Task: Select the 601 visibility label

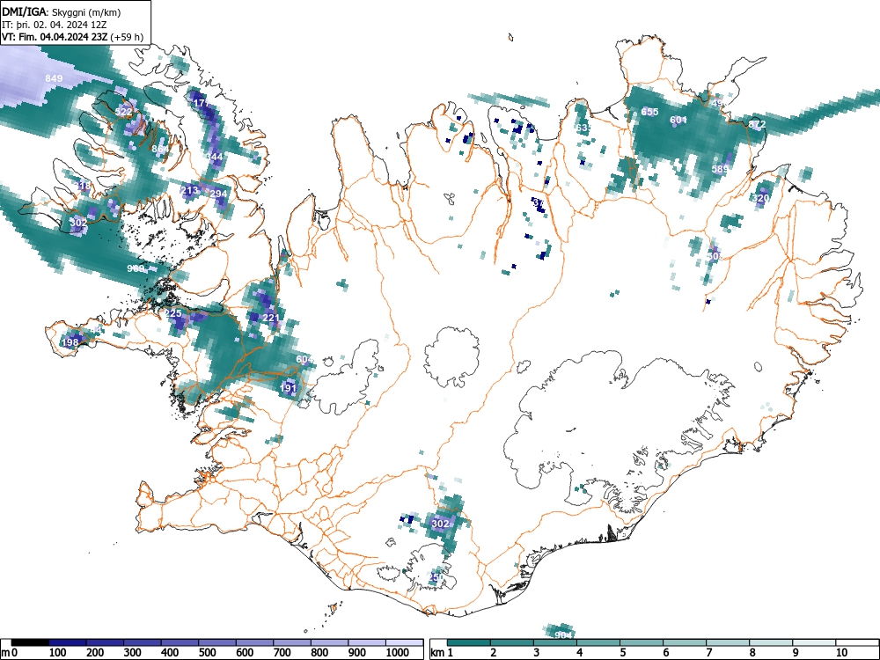Action: [678, 120]
